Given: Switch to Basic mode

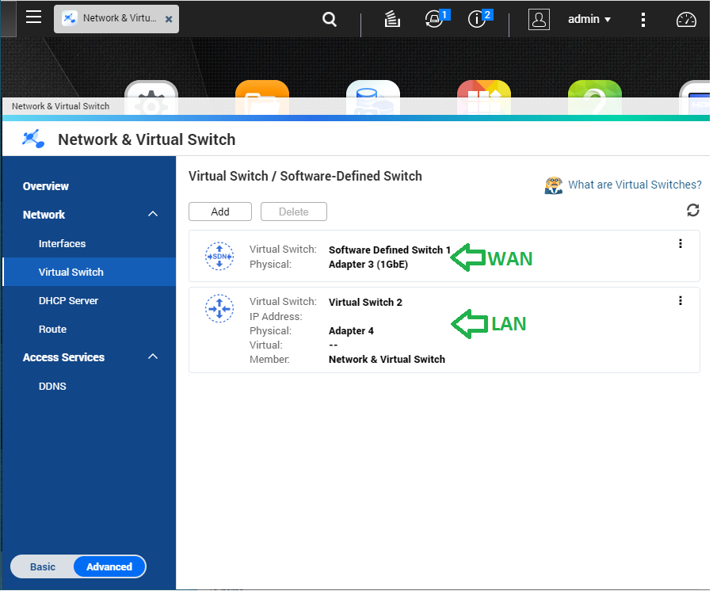Looking at the screenshot, I should coord(43,567).
